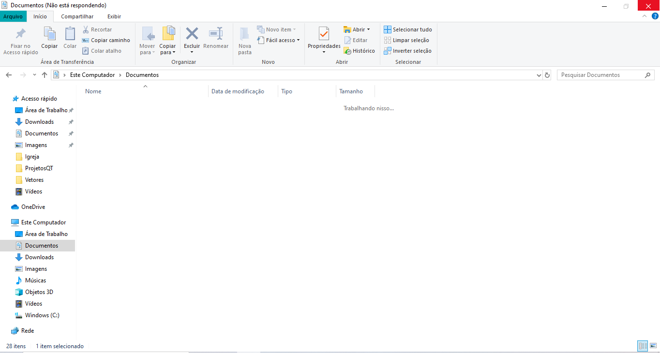Open the address bar history dropdown
Image resolution: width=660 pixels, height=353 pixels.
pyautogui.click(x=540, y=75)
